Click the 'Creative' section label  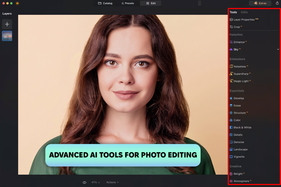tap(236, 166)
